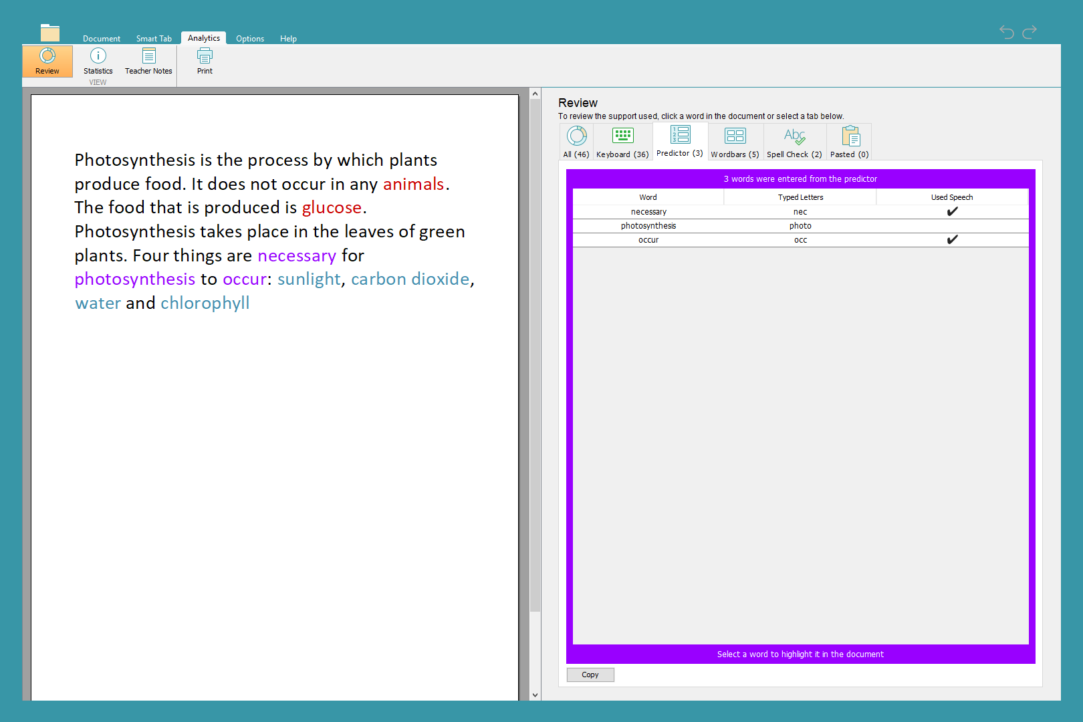Click the Review icon in the ribbon
This screenshot has height=722, width=1083.
click(x=47, y=61)
